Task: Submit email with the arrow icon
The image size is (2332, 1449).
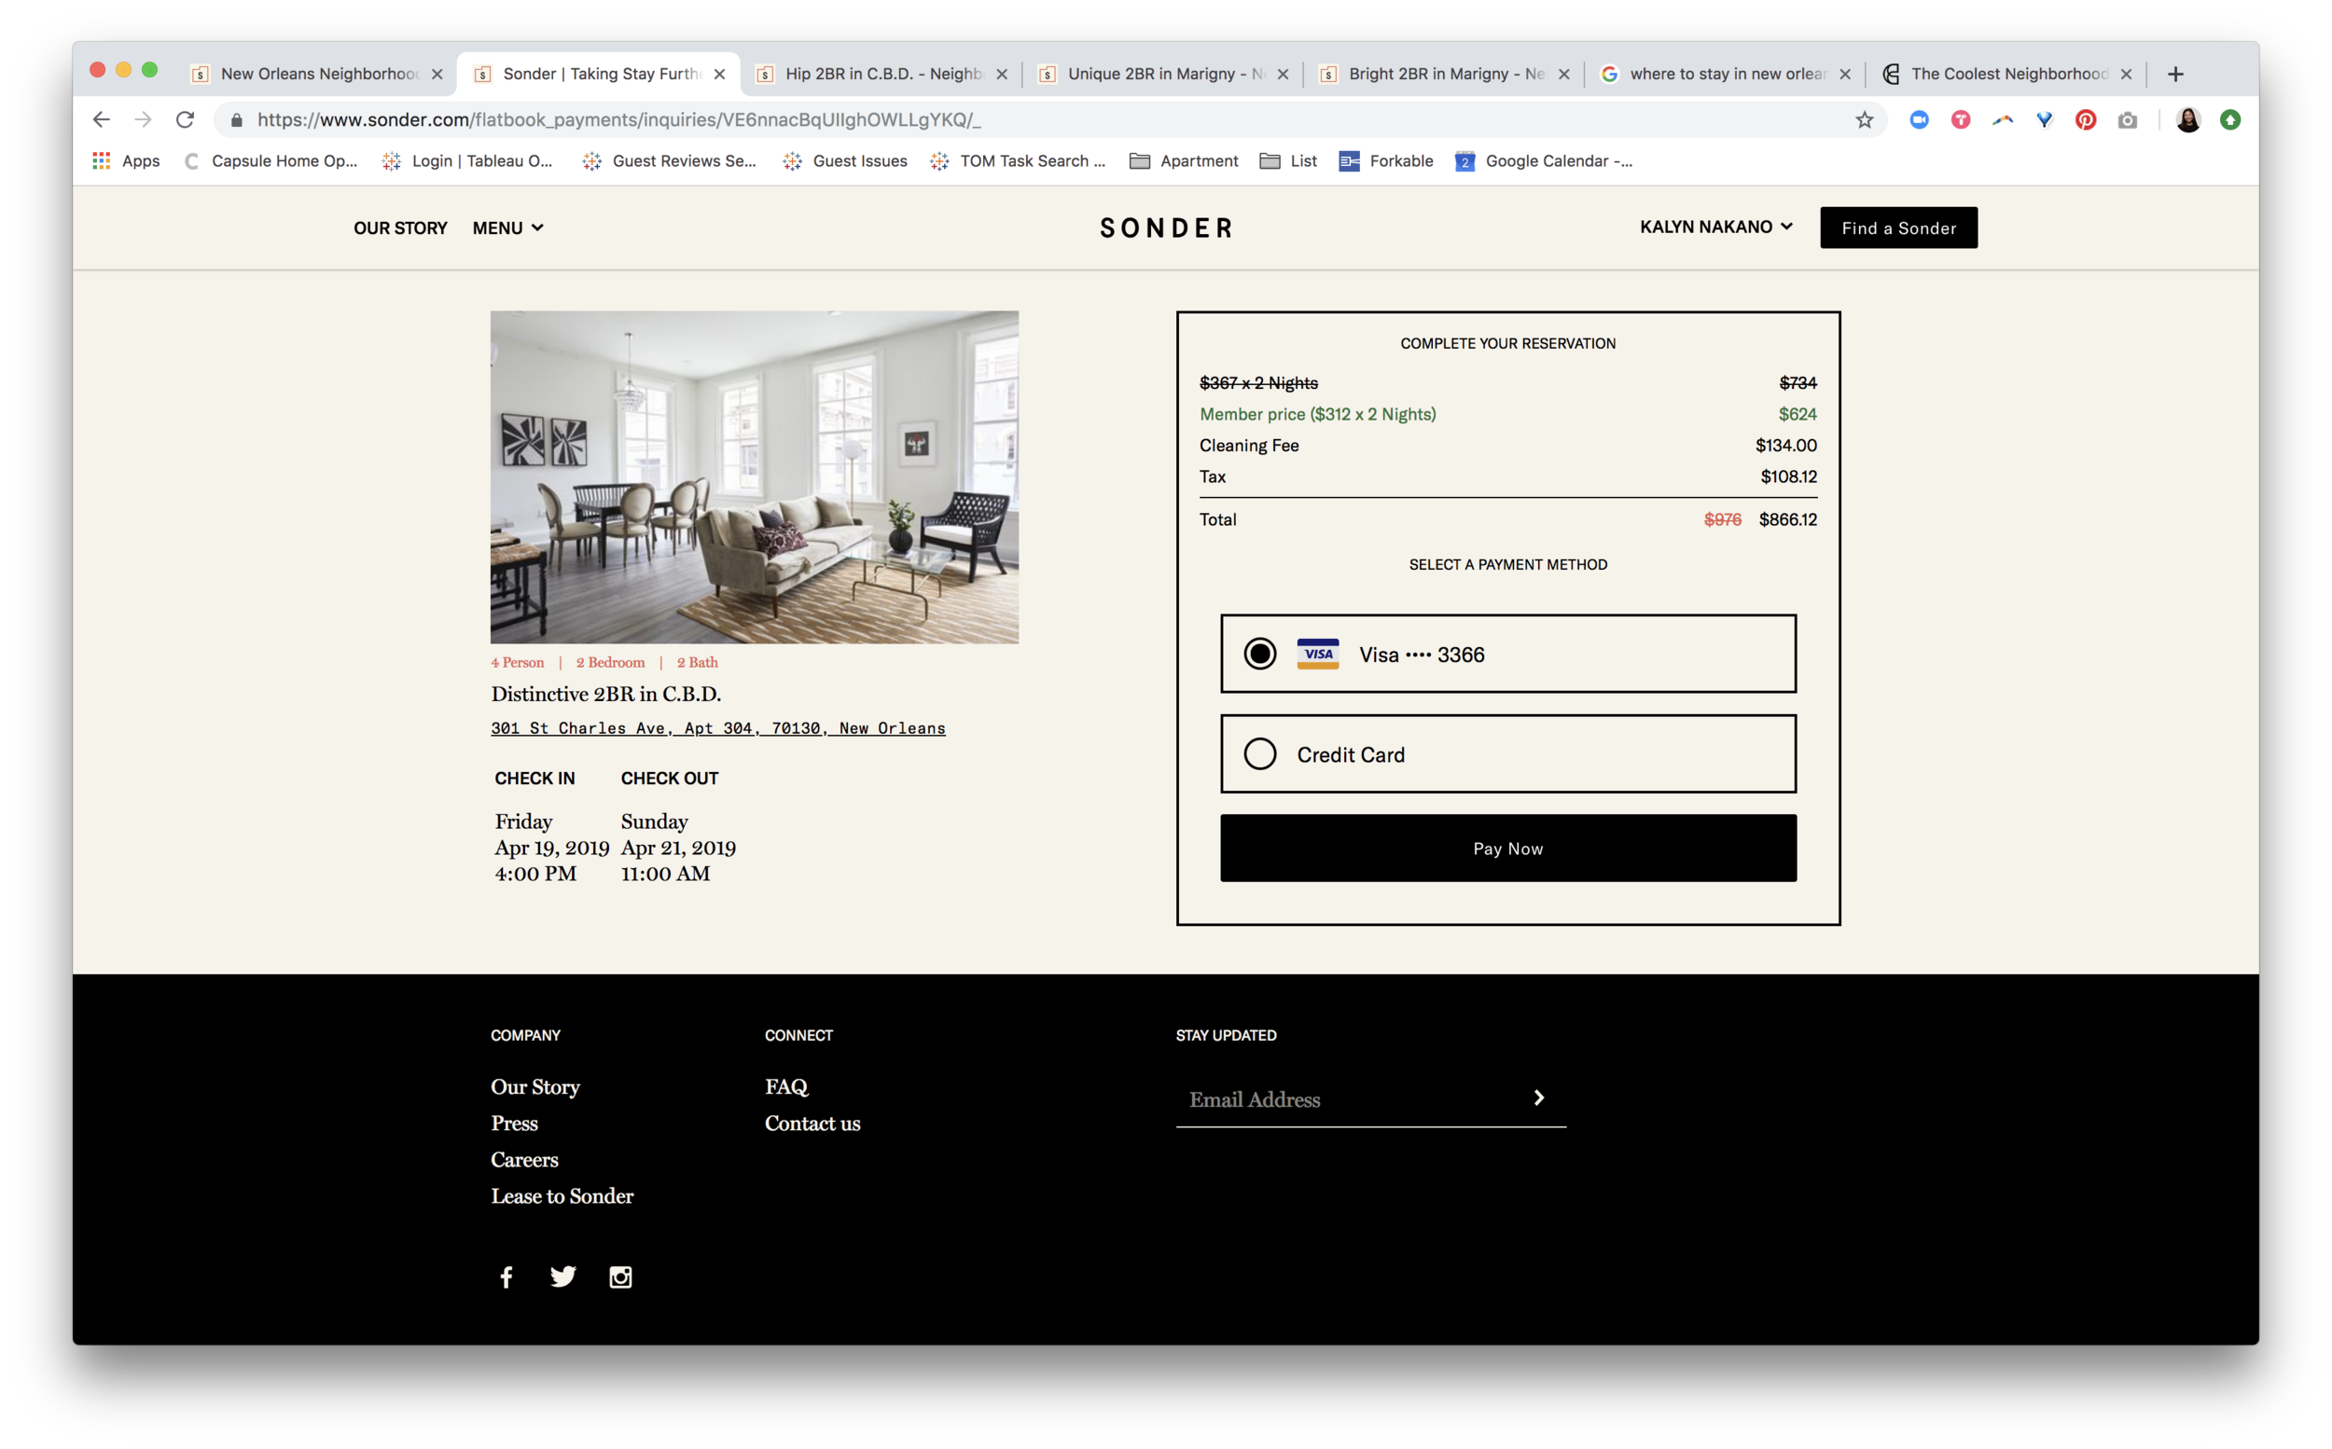Action: pos(1538,1097)
